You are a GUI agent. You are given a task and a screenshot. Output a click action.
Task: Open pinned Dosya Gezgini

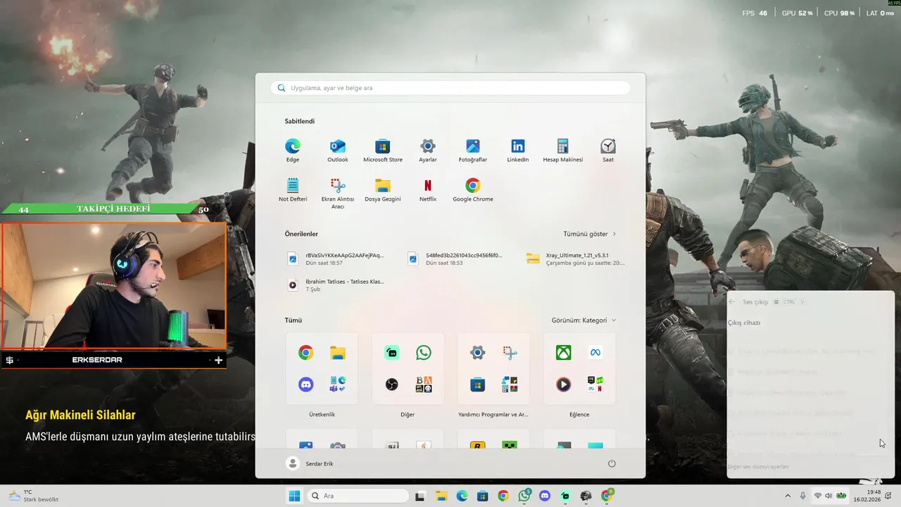click(383, 190)
